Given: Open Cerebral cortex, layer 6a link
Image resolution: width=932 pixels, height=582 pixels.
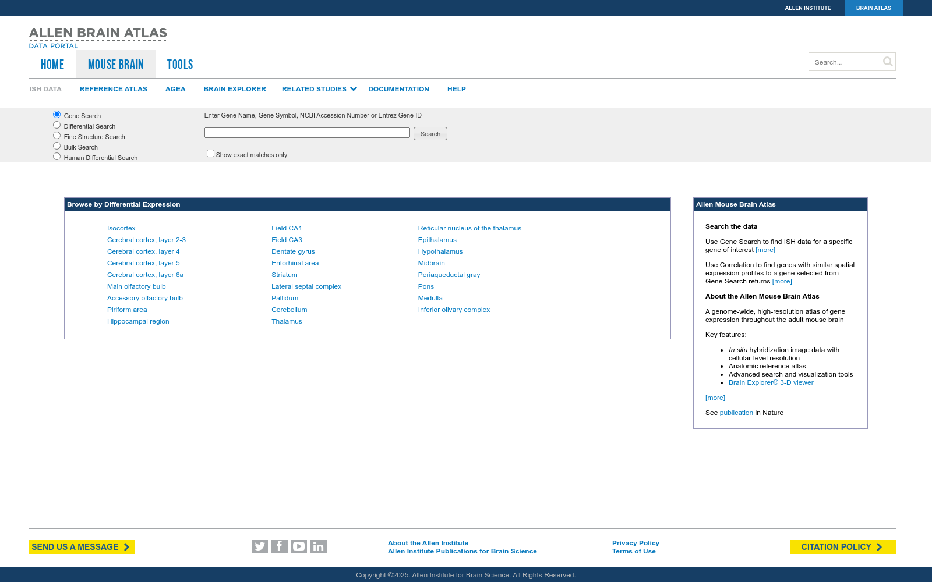Looking at the screenshot, I should click(145, 275).
